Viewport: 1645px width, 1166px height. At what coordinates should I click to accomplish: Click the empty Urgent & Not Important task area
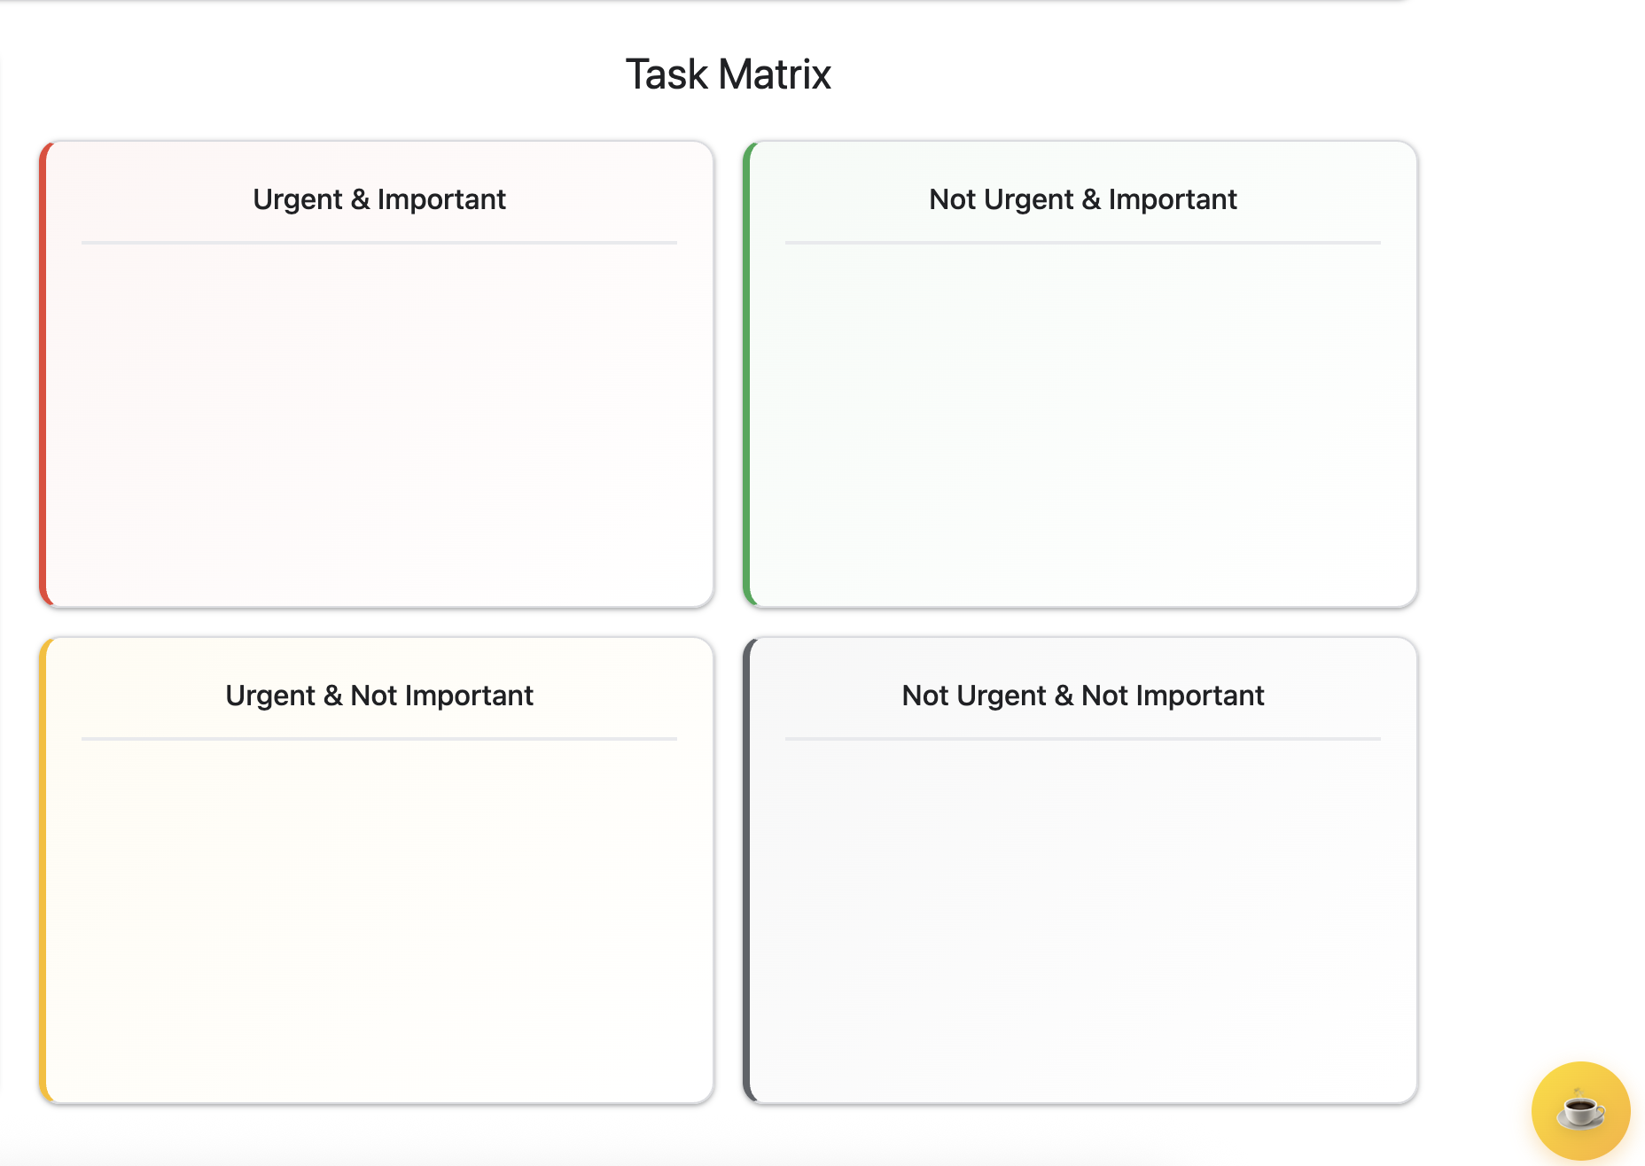tap(379, 917)
